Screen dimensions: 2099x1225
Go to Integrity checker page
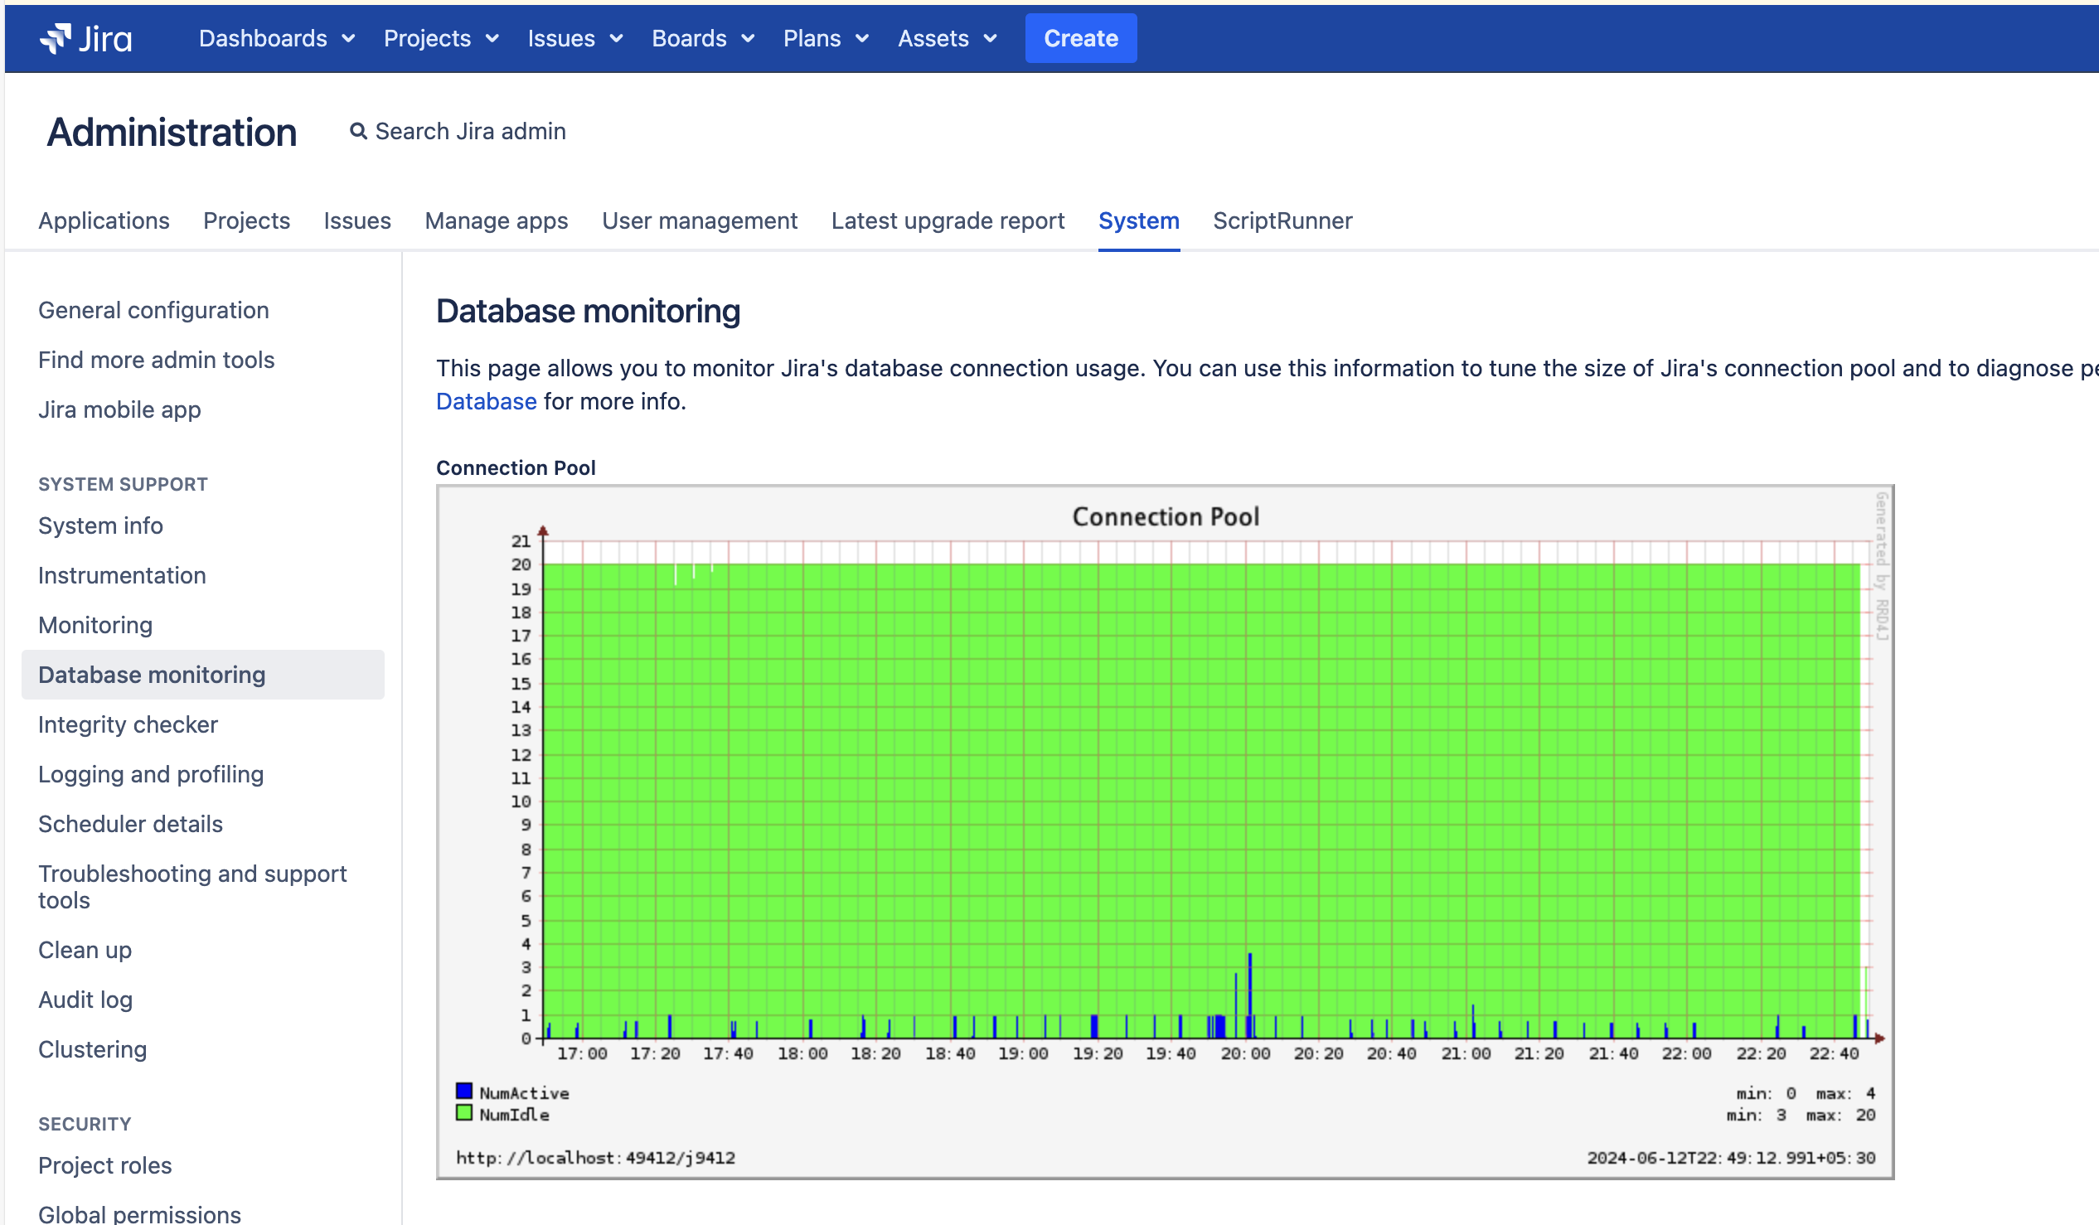click(x=128, y=724)
